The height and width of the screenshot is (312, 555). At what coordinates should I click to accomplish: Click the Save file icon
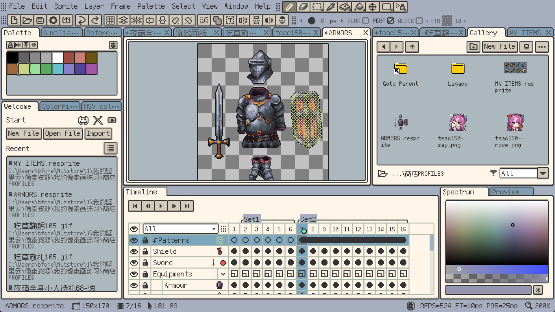[40, 21]
